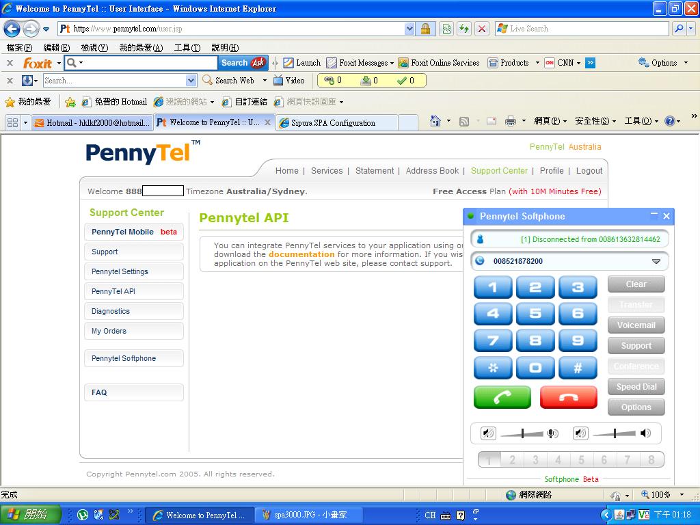This screenshot has width=700, height=525.
Task: Select line 2 in Softphone line selector
Action: (x=513, y=459)
